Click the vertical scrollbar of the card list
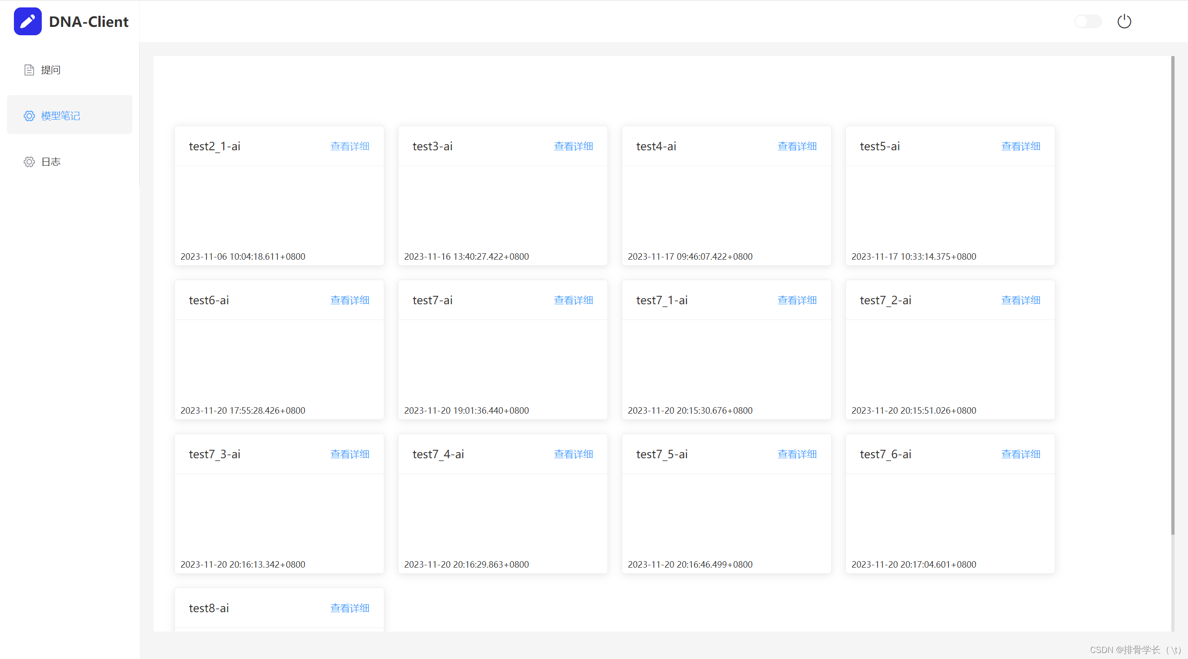This screenshot has width=1188, height=659. point(1173,295)
